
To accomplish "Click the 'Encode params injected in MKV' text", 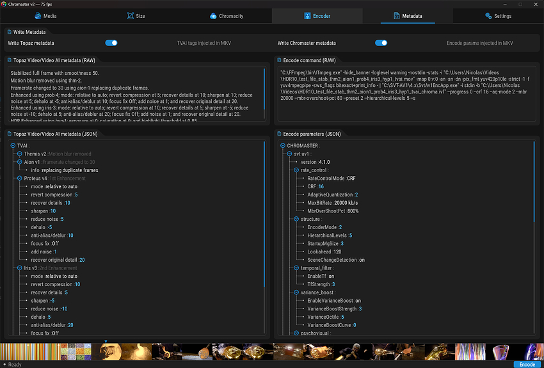I will tap(480, 44).
